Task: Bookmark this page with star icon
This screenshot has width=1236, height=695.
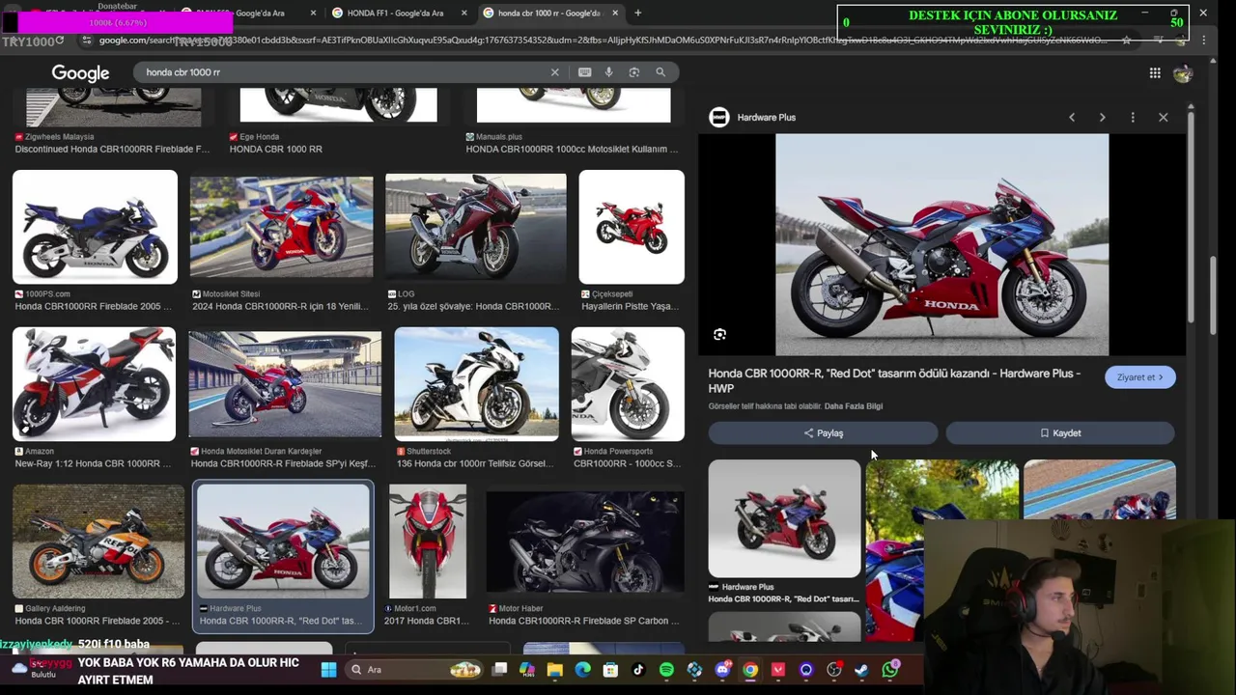Action: click(x=1126, y=41)
